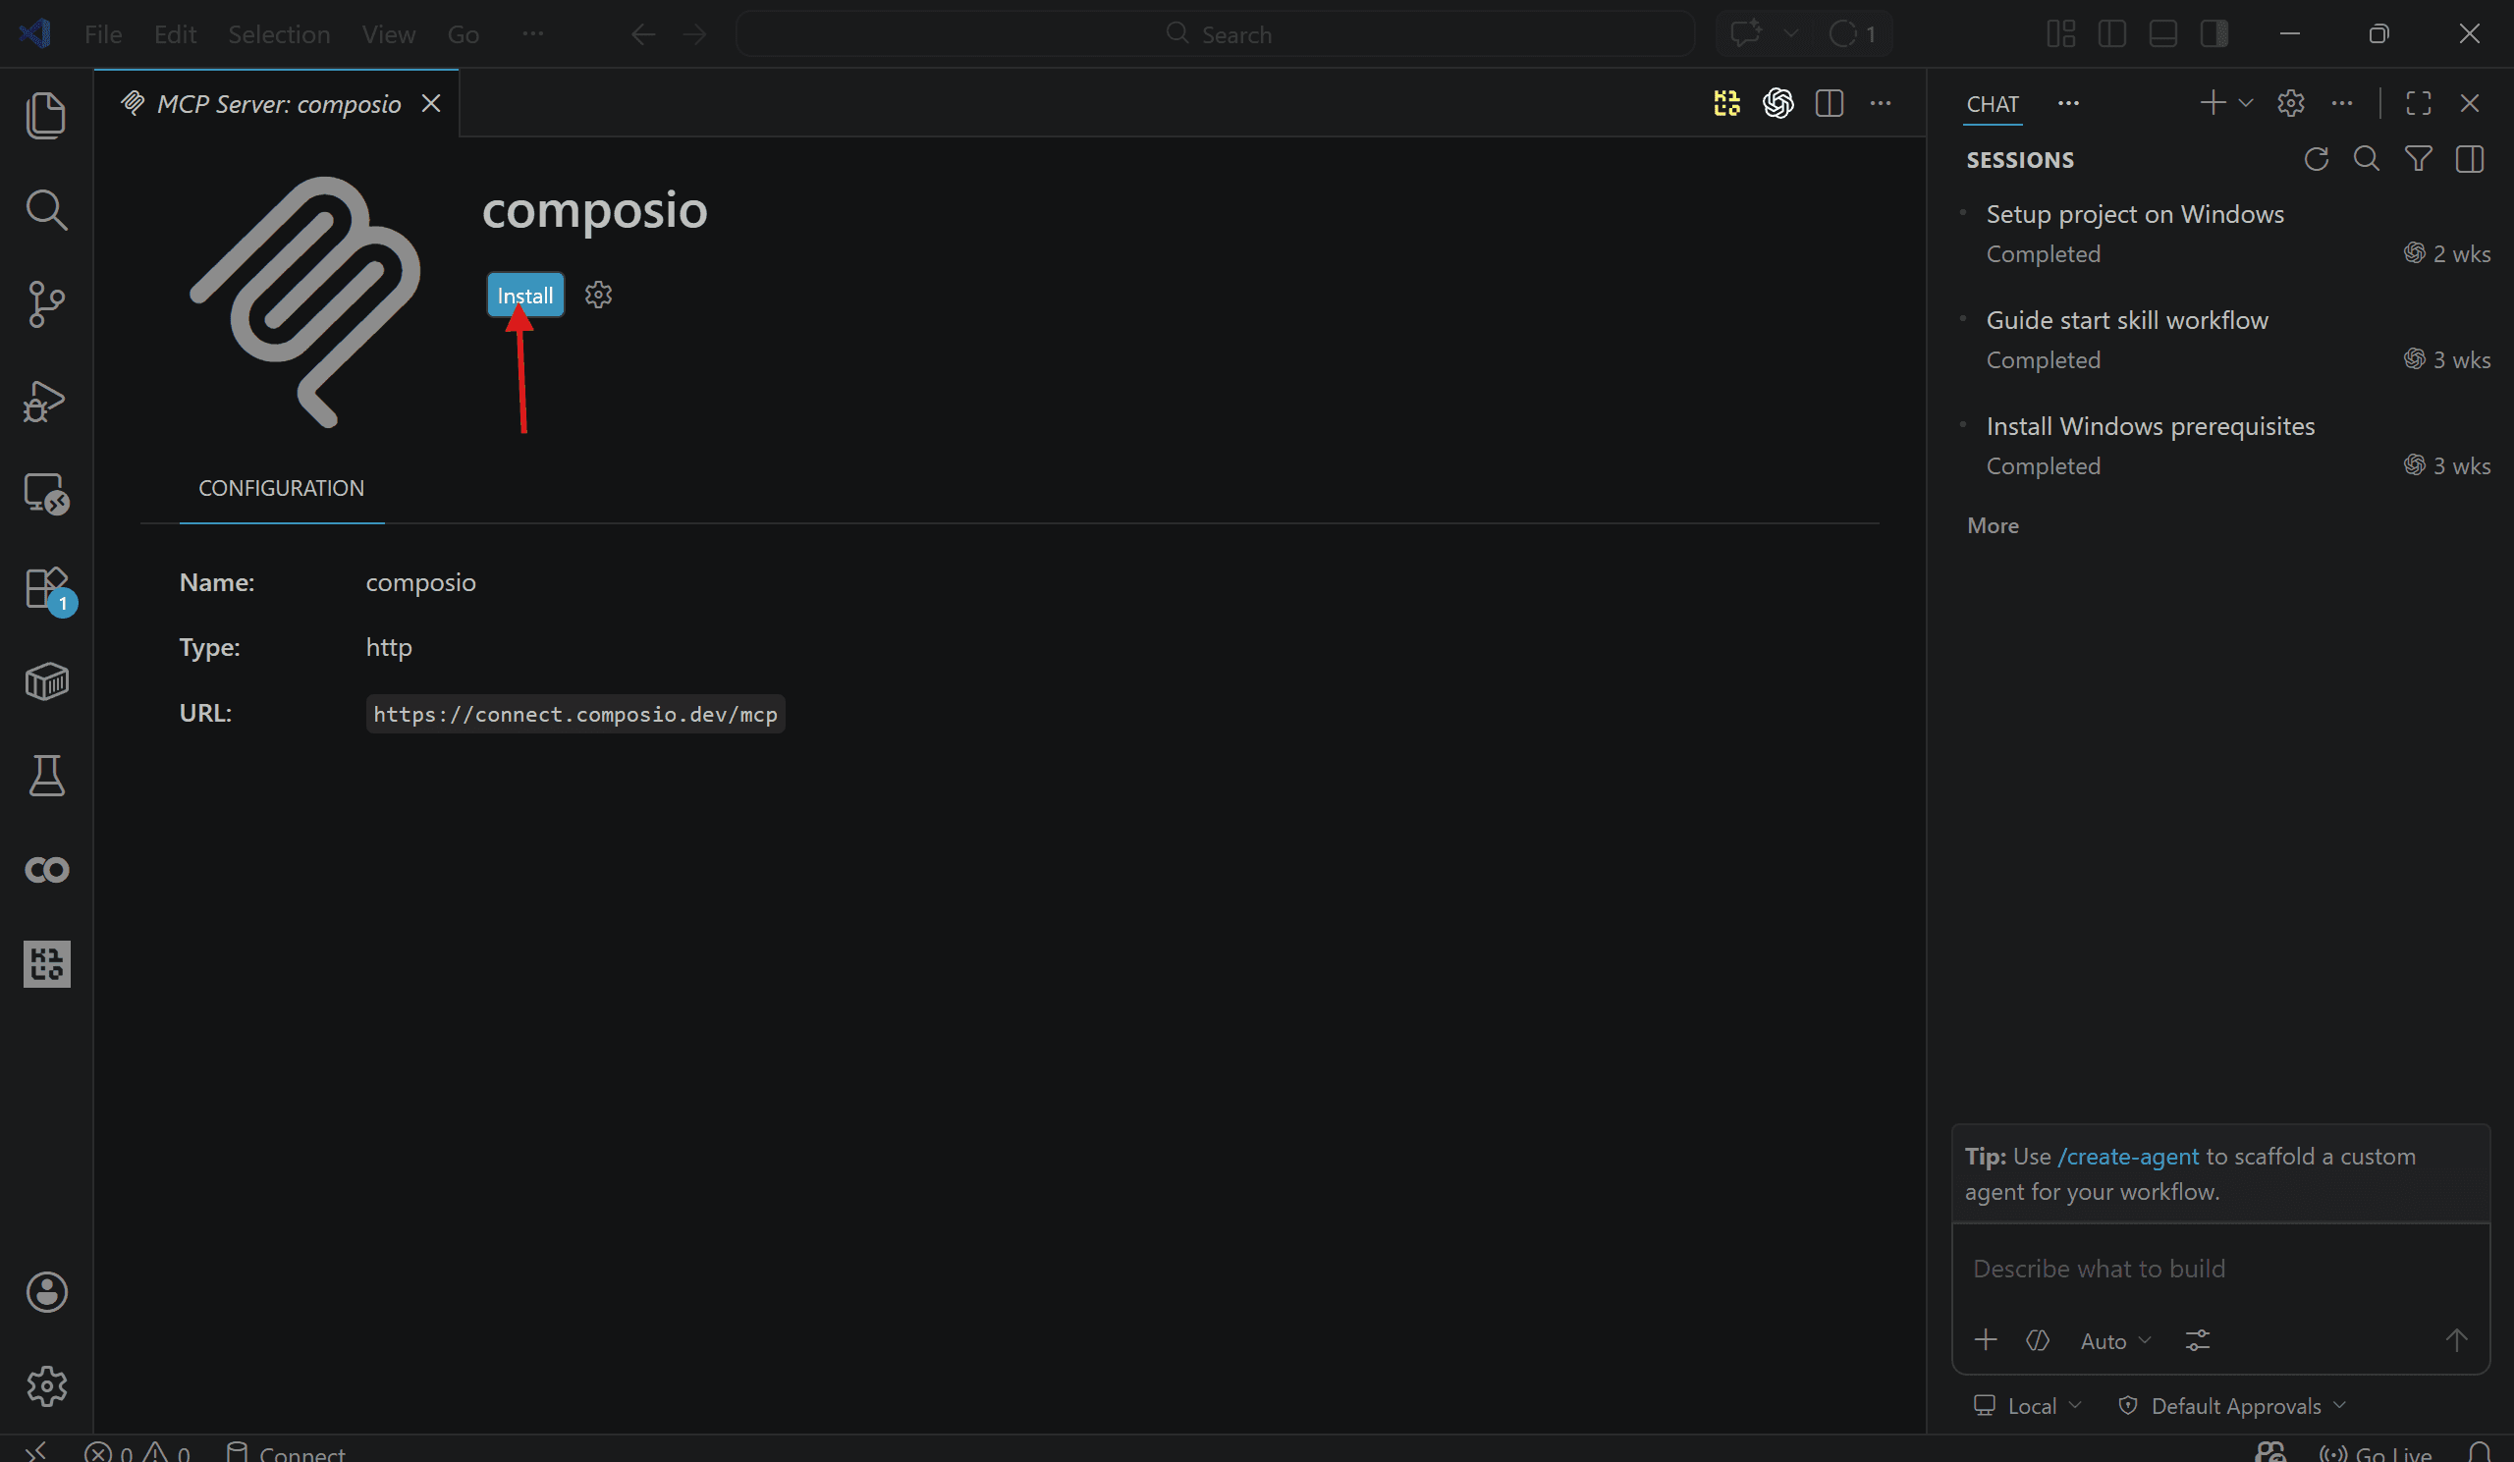This screenshot has height=1462, width=2514.
Task: Toggle the secondary side bar layout button
Action: pyautogui.click(x=2213, y=34)
